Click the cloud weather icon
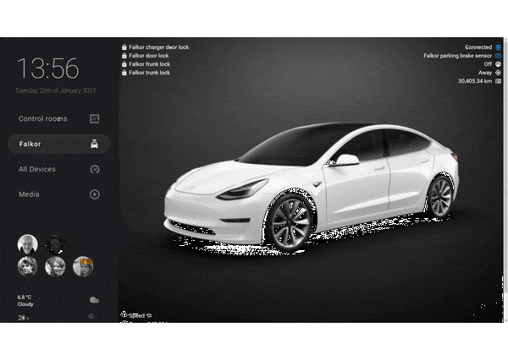Image resolution: width=508 pixels, height=360 pixels. 94,300
